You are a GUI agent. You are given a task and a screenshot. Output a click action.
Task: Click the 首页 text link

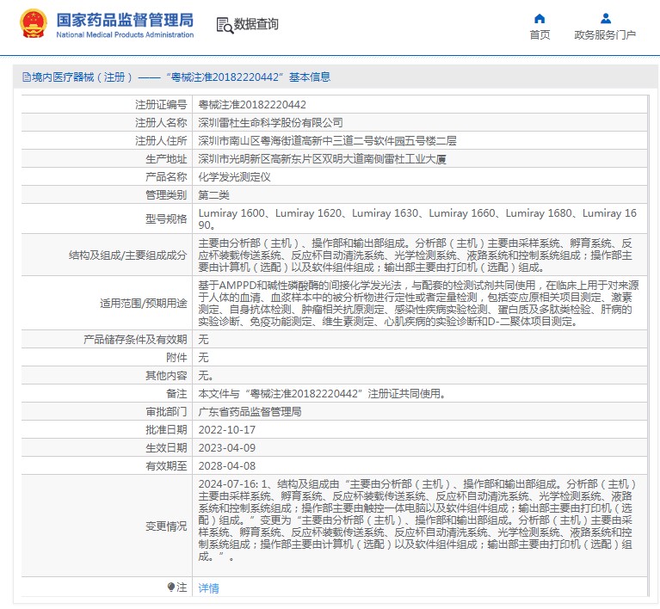click(x=540, y=35)
